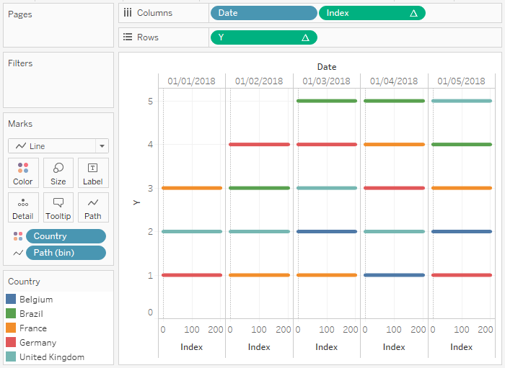Click the delta icon on Y pill
This screenshot has width=505, height=368.
305,37
